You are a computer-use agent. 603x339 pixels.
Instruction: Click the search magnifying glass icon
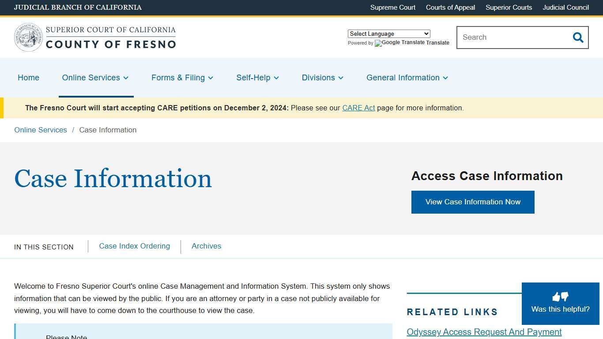click(x=577, y=38)
